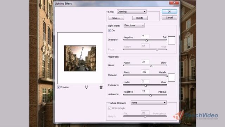Click the Height slider handle
The width and height of the screenshot is (225, 127).
pyautogui.click(x=145, y=117)
